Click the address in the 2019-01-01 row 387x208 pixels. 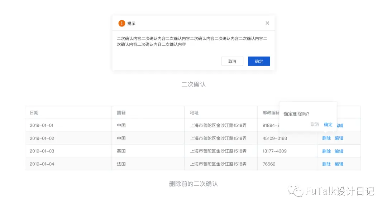click(x=218, y=125)
